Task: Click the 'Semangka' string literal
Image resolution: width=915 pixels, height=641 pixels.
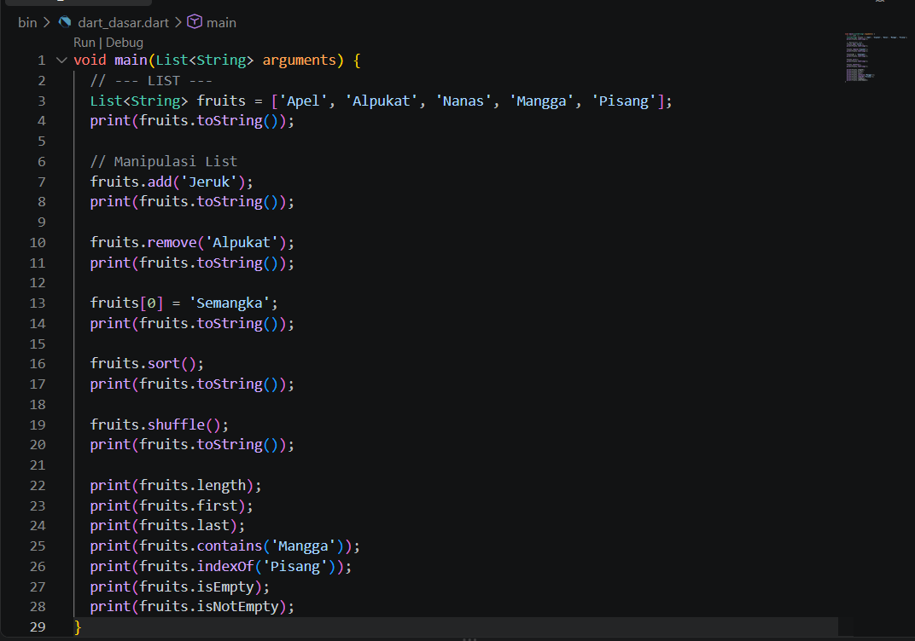Action: point(230,303)
